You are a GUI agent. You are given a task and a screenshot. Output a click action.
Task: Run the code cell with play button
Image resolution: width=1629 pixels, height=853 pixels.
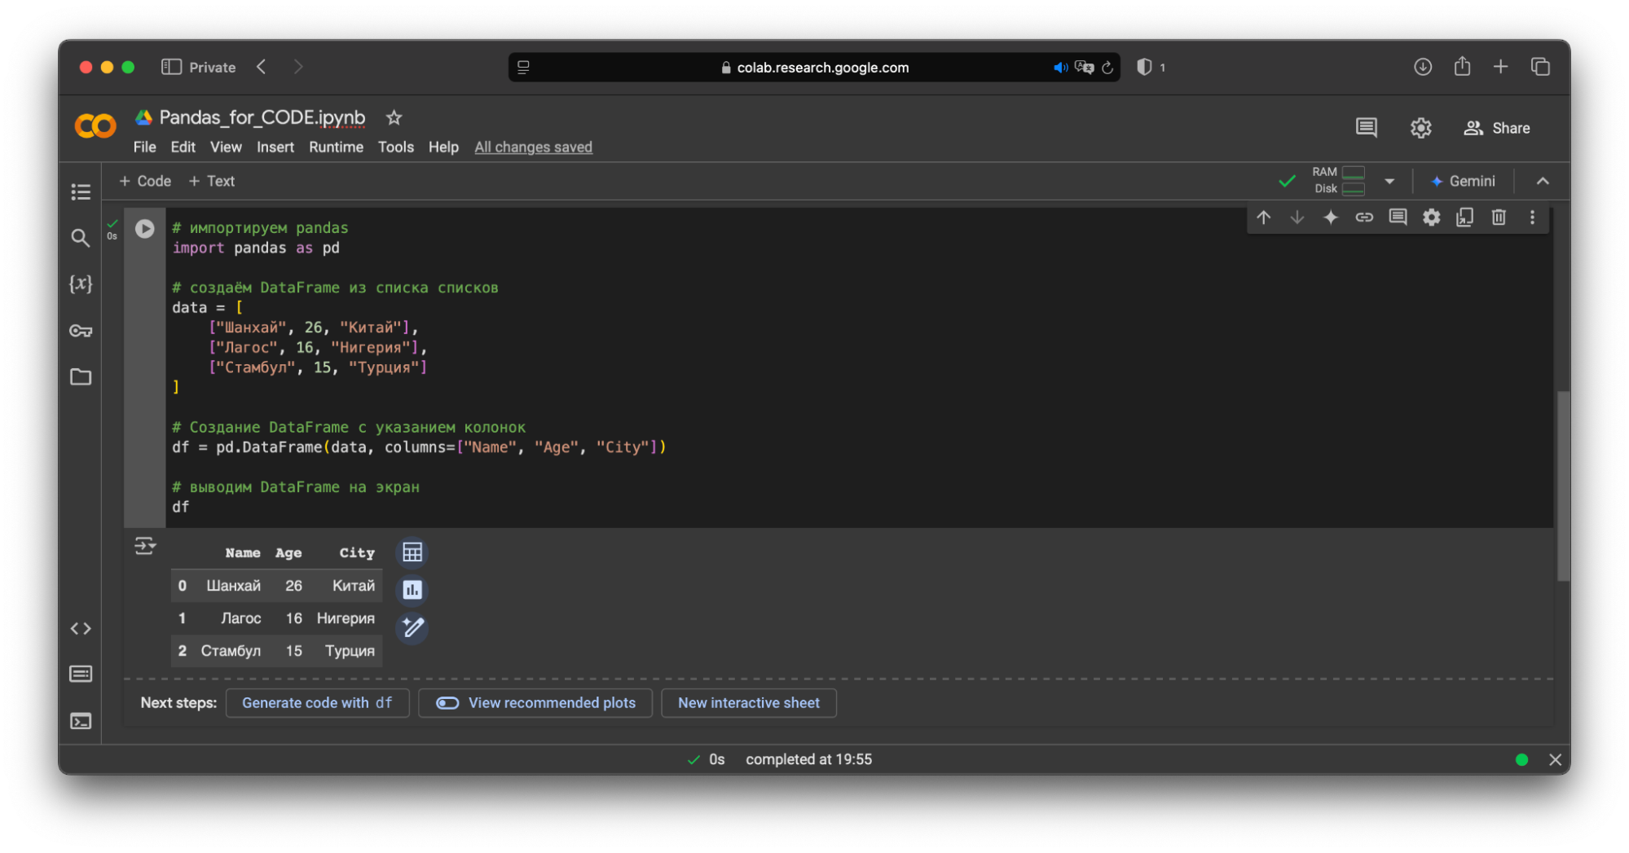(x=144, y=229)
